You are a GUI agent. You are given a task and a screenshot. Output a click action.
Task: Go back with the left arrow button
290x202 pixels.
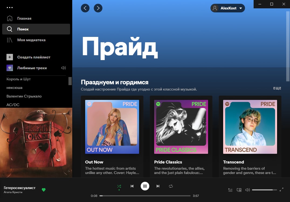pos(85,8)
